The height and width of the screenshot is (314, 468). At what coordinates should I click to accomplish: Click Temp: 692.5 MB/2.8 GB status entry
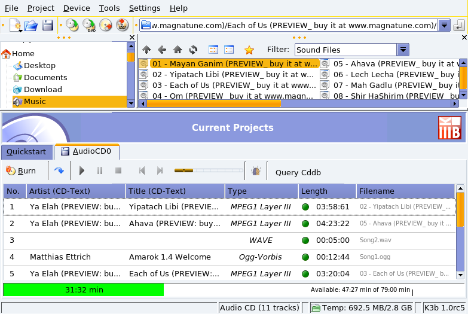[x=361, y=307]
